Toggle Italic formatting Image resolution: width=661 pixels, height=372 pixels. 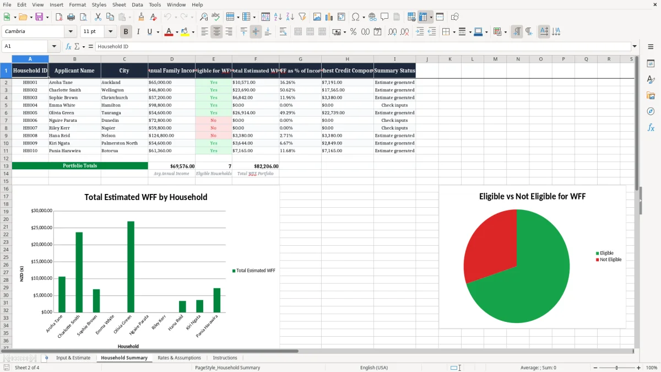[138, 32]
